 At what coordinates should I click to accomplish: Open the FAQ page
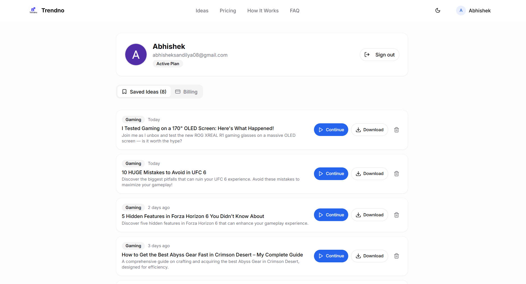295,11
